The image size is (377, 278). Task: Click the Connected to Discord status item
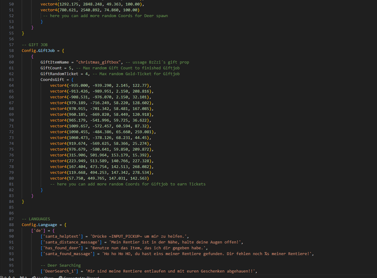coord(79,277)
